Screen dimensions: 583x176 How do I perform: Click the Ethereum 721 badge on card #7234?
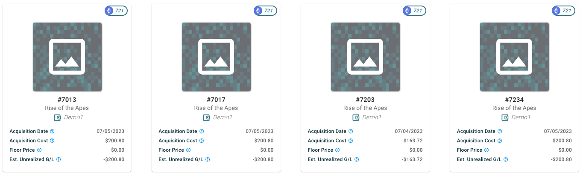coord(563,11)
